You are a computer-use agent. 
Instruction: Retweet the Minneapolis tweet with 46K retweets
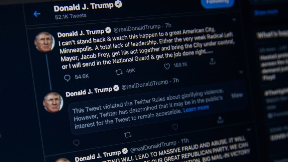(x=119, y=72)
